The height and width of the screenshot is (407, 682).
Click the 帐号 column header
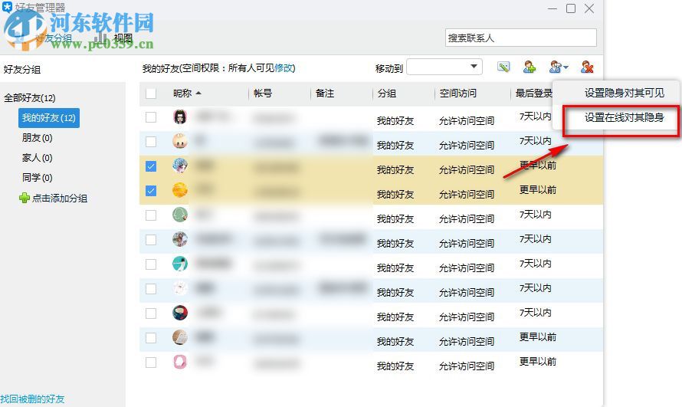click(263, 93)
